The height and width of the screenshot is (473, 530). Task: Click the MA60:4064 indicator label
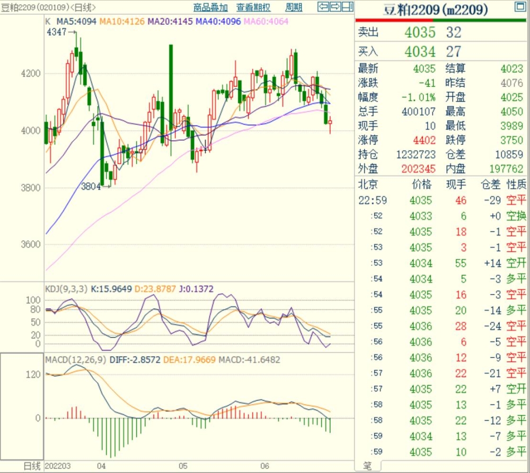point(267,22)
